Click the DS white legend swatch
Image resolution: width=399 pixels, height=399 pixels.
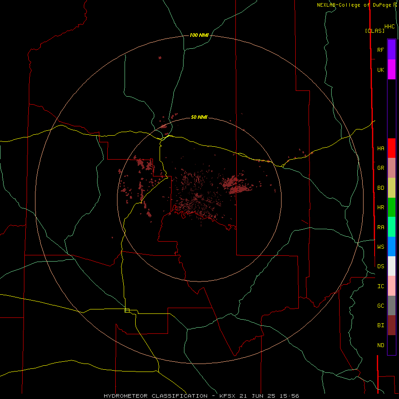click(x=391, y=266)
